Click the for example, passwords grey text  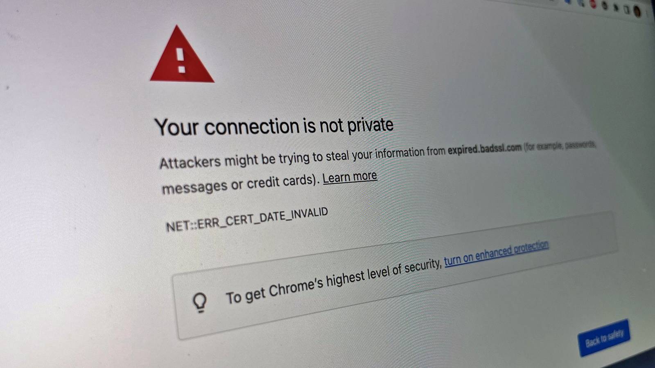coord(560,145)
